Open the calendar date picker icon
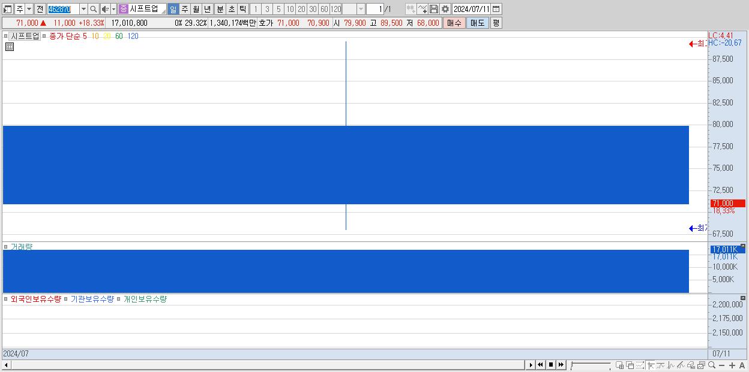This screenshot has width=749, height=372. click(496, 9)
